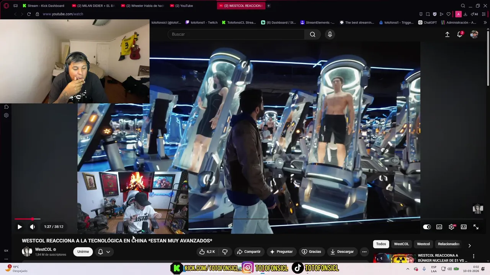Screen dimensions: 490x275
Task: Open the totofonsi1 - Twitch bookmark
Action: pyautogui.click(x=201, y=23)
